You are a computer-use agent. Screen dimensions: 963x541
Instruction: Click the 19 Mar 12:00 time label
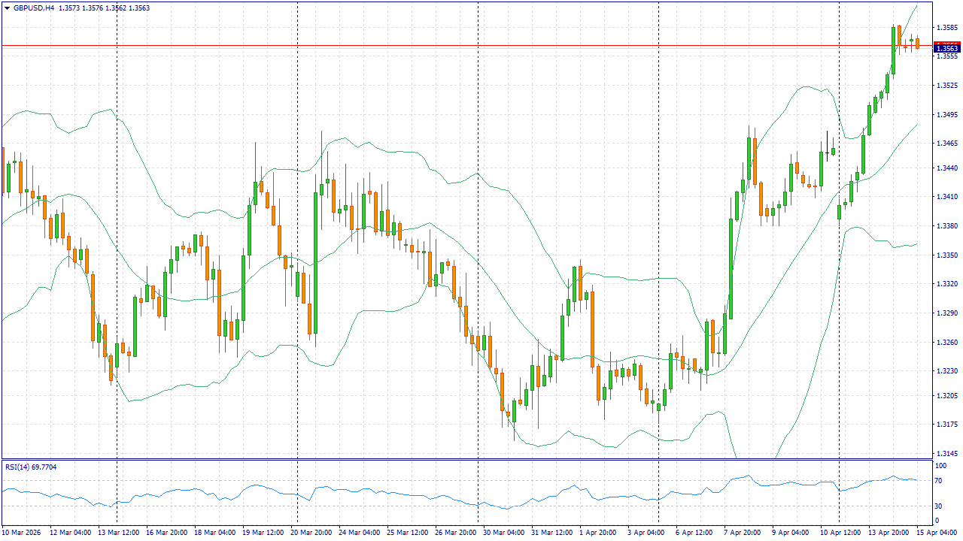[263, 532]
